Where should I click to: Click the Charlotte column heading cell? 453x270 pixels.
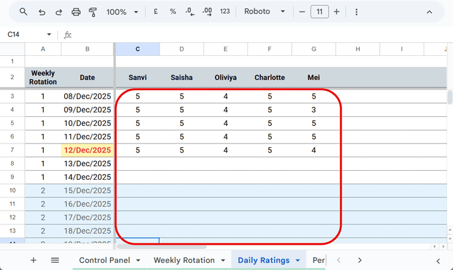[269, 77]
